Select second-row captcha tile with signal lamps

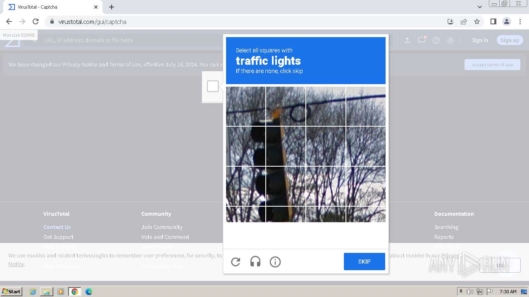pos(245,146)
